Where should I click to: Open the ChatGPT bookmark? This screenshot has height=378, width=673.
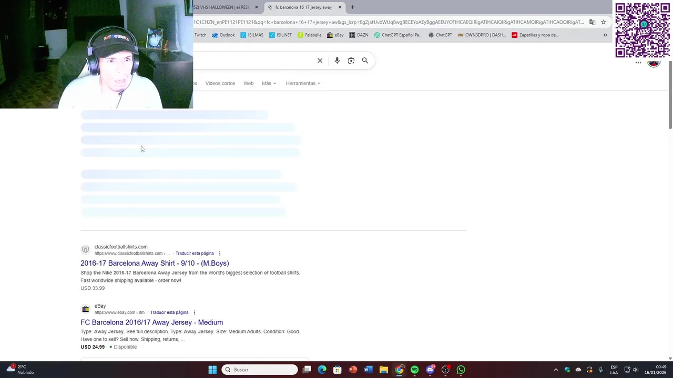(440, 35)
